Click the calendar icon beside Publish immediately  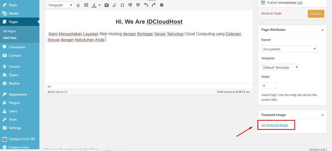click(263, 2)
